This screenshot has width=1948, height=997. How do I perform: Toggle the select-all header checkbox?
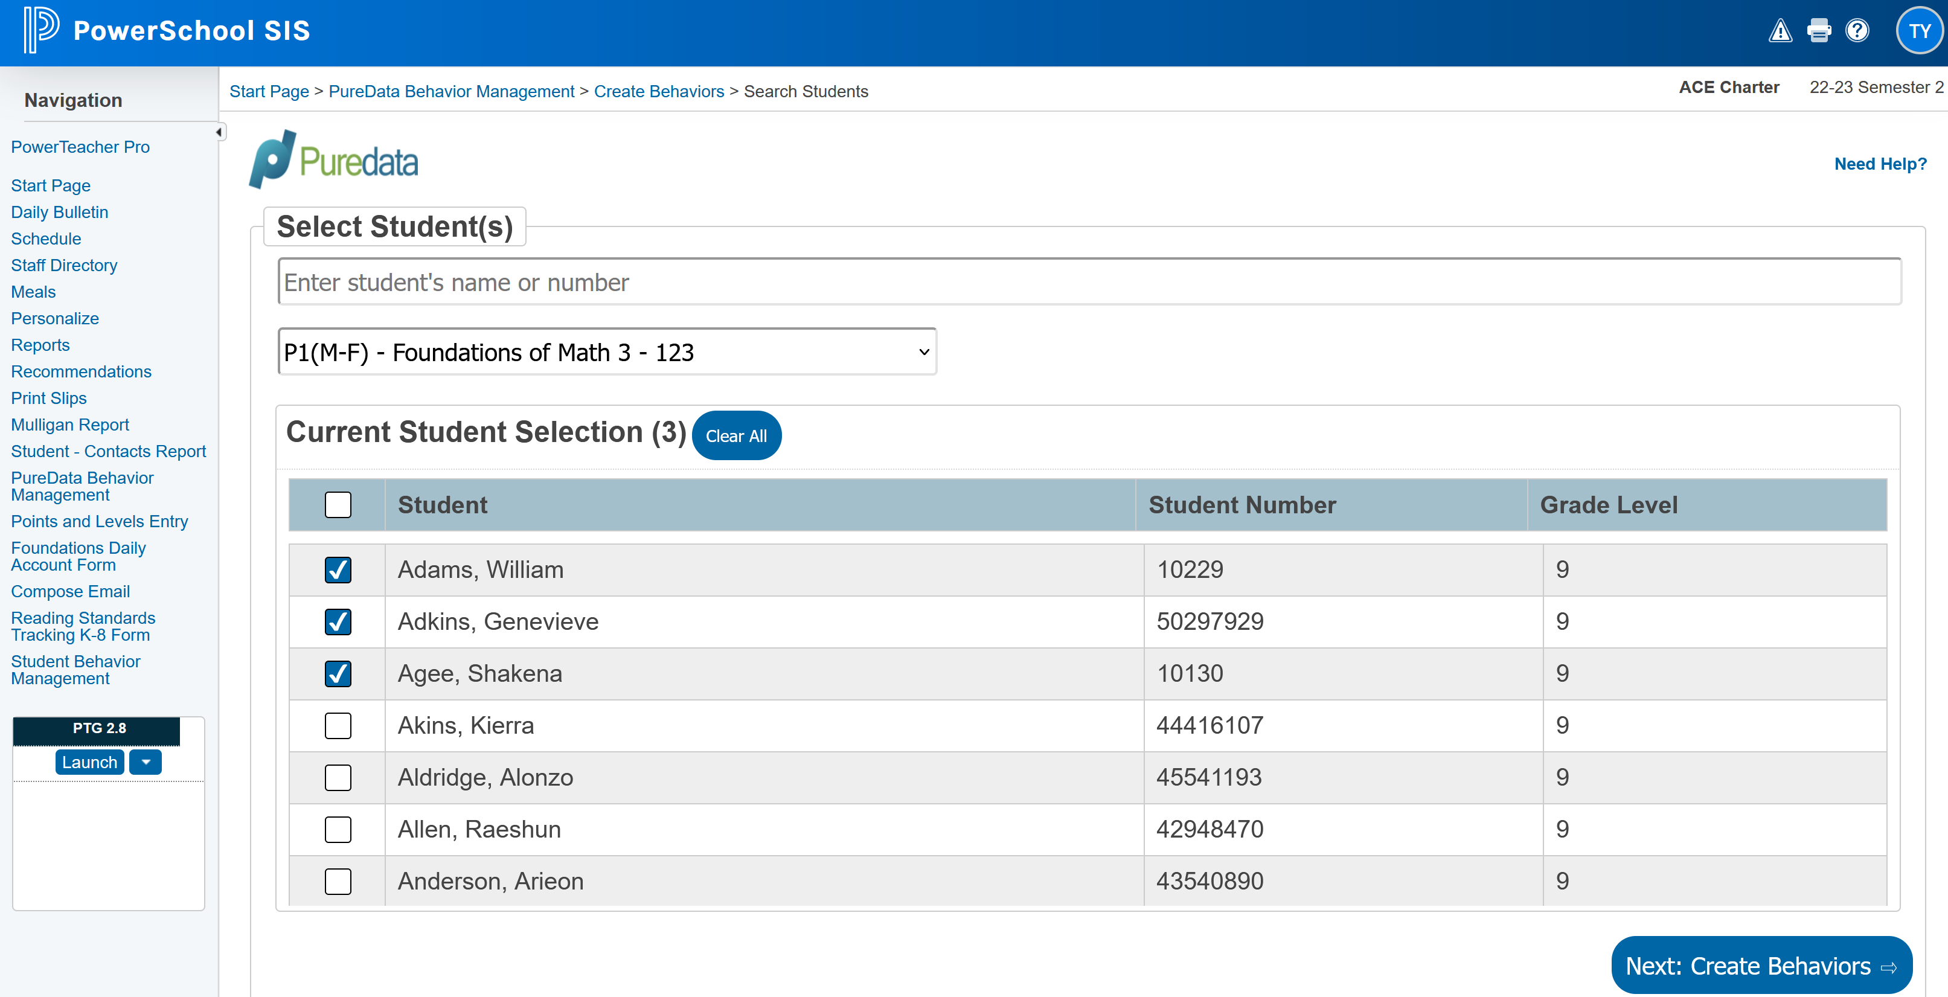click(338, 505)
